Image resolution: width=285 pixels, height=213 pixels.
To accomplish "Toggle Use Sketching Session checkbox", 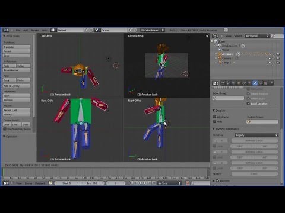I will tap(5, 129).
